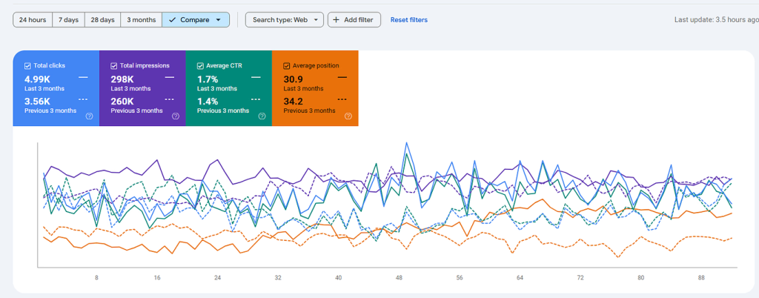Click the Last update: 3.5 hours ago text
Image resolution: width=759 pixels, height=298 pixels.
717,20
